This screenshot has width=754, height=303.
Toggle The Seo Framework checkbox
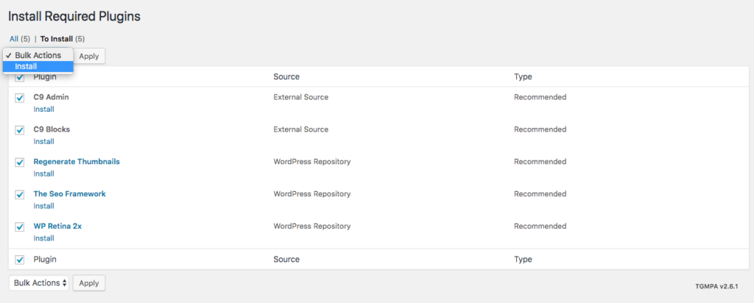pyautogui.click(x=20, y=195)
